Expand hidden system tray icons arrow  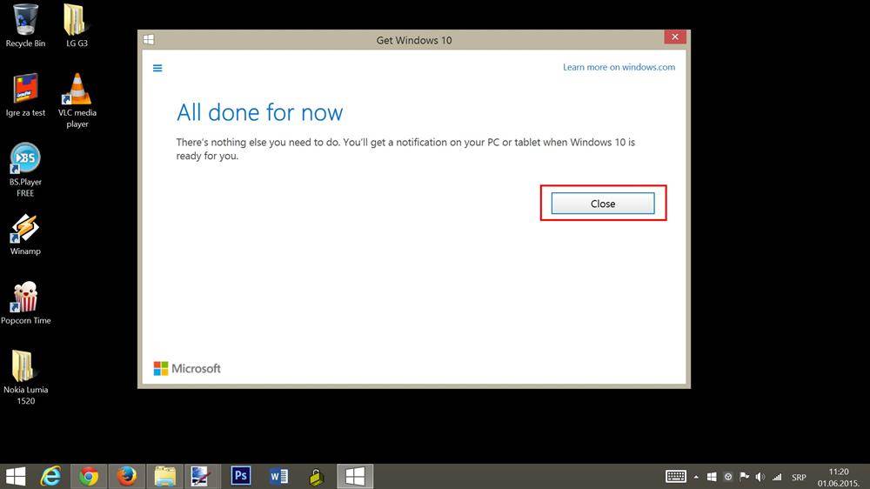pyautogui.click(x=695, y=477)
